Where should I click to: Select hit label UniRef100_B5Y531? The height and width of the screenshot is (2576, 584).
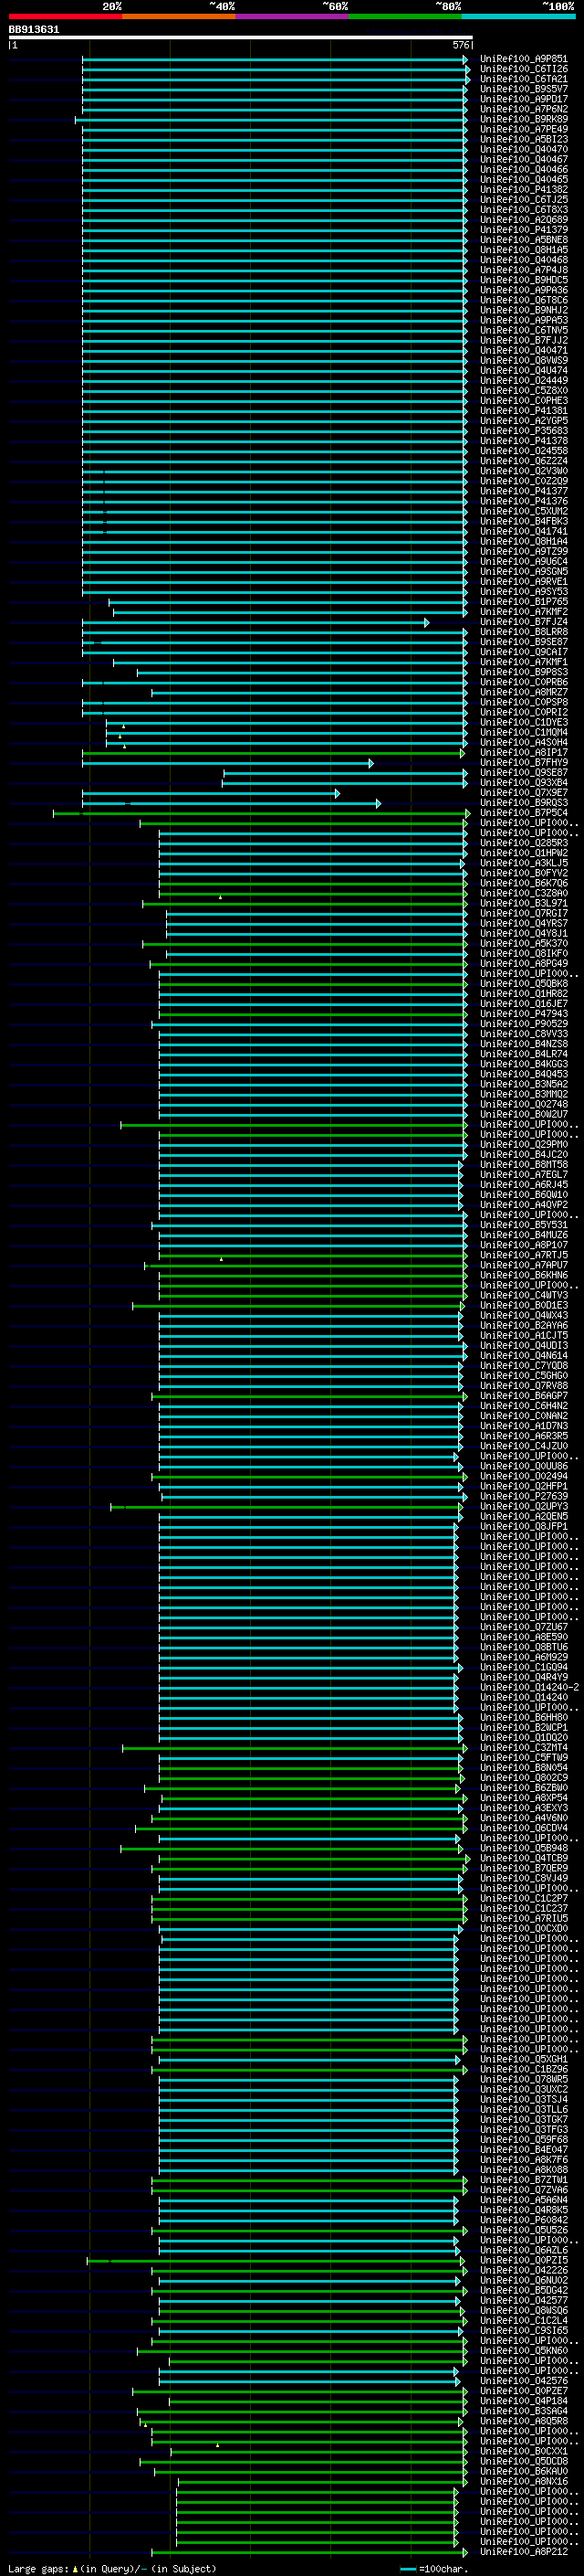click(523, 1225)
